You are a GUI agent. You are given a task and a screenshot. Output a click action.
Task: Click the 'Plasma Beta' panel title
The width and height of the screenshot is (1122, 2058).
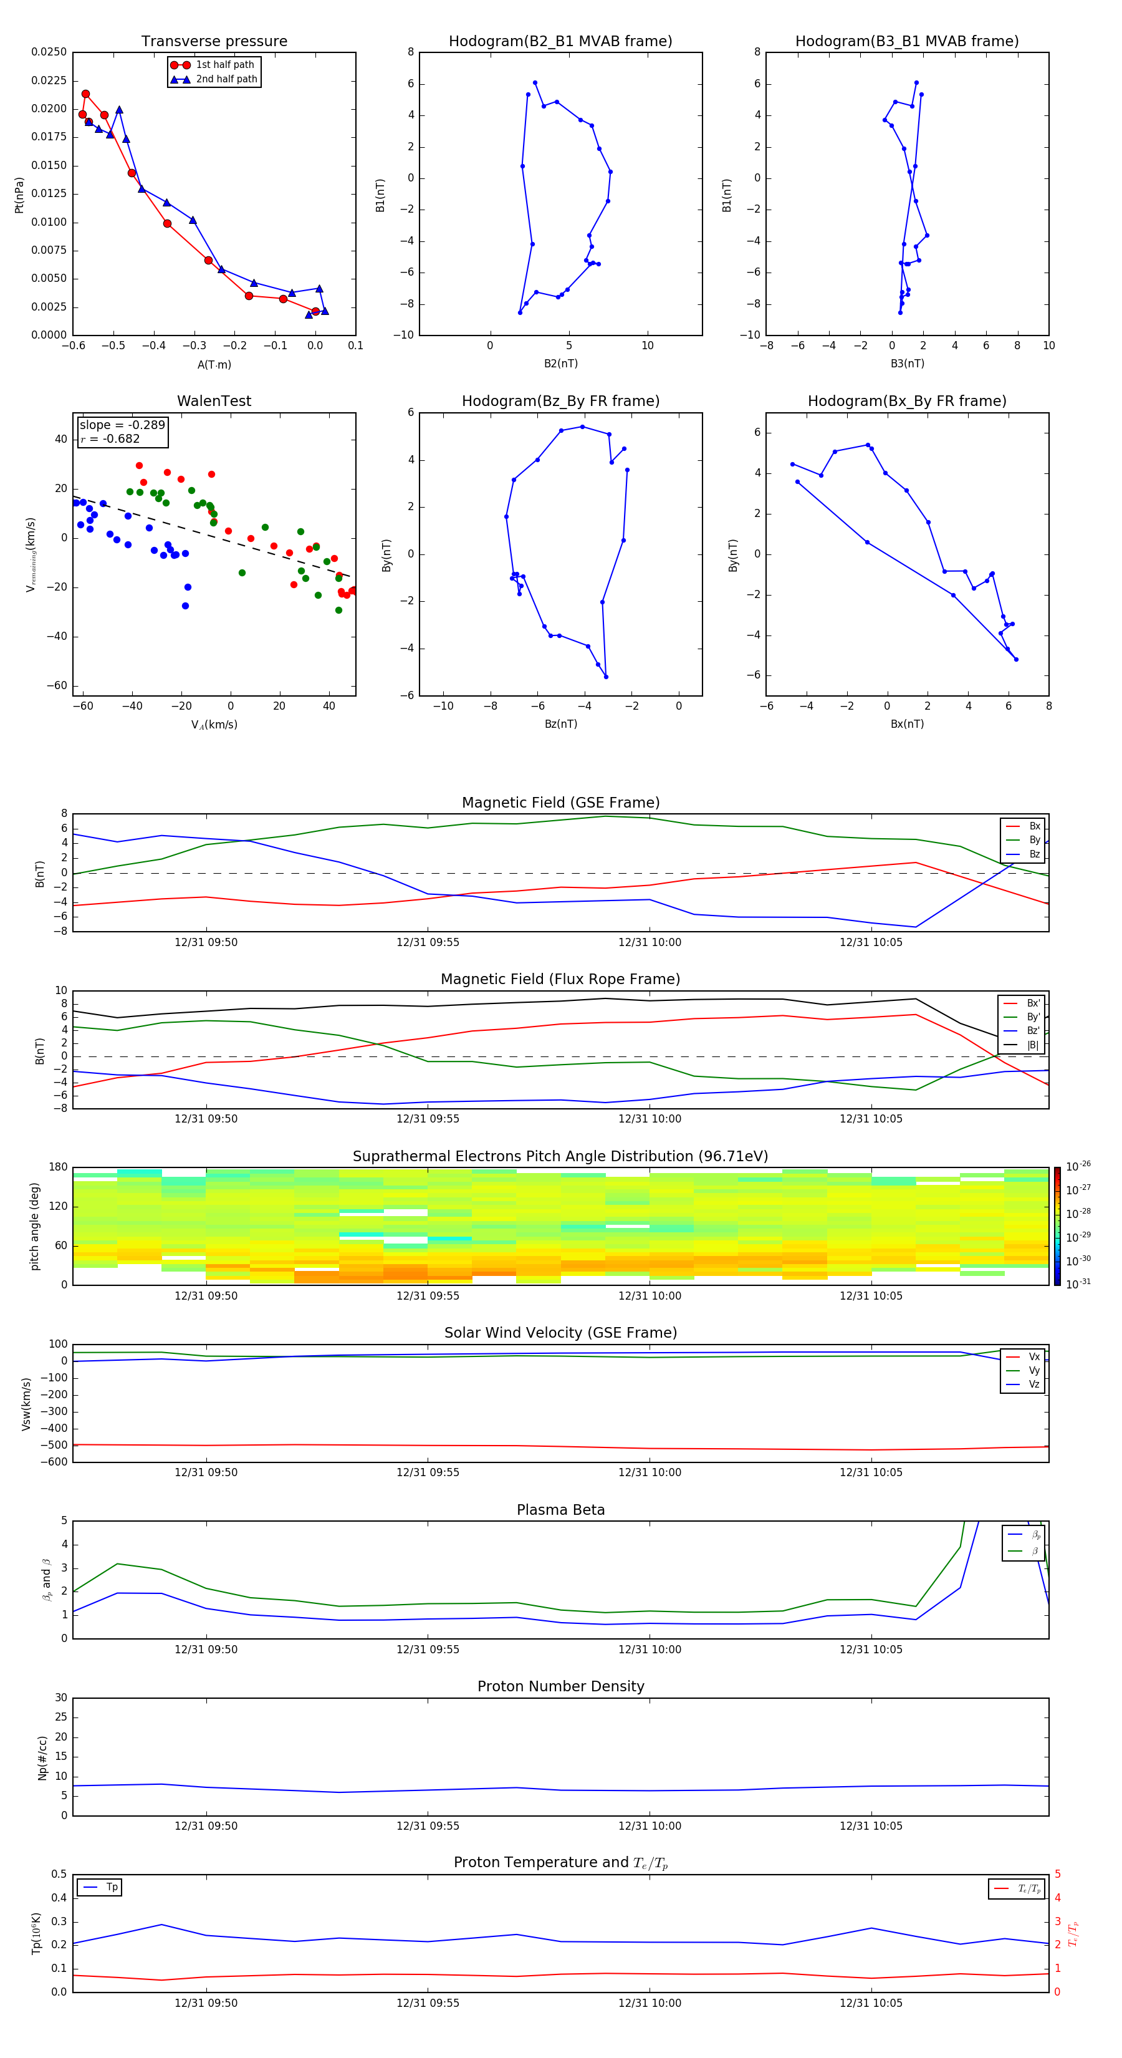(560, 1510)
